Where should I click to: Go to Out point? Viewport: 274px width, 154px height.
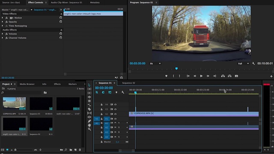tap(214, 76)
